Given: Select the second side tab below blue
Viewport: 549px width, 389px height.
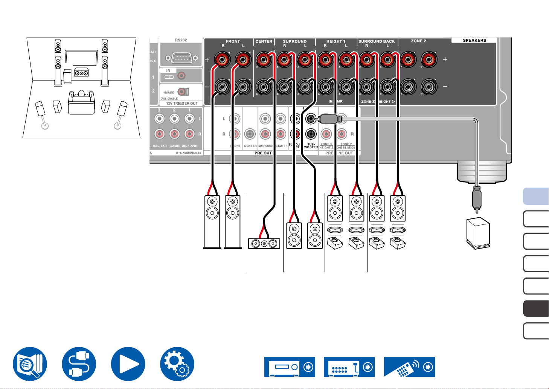Looking at the screenshot, I should [x=536, y=241].
